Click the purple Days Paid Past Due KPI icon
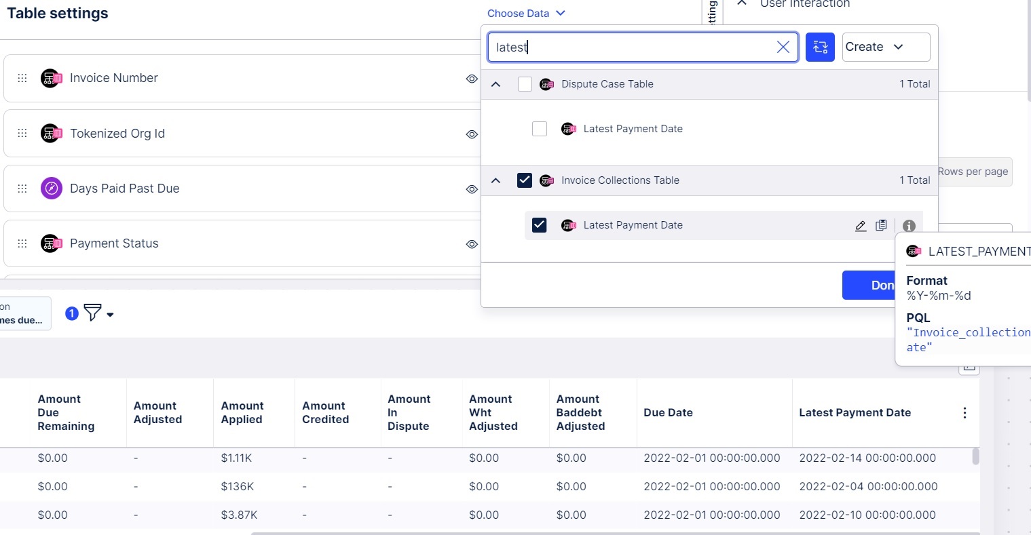The height and width of the screenshot is (535, 1031). pos(52,189)
